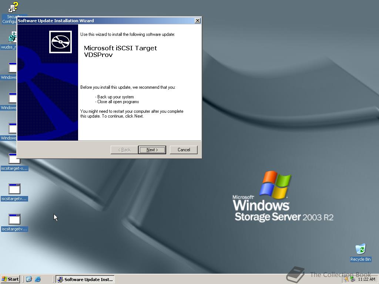Activate Software Update Inst... taskbar button
379x284 pixels.
click(85, 280)
